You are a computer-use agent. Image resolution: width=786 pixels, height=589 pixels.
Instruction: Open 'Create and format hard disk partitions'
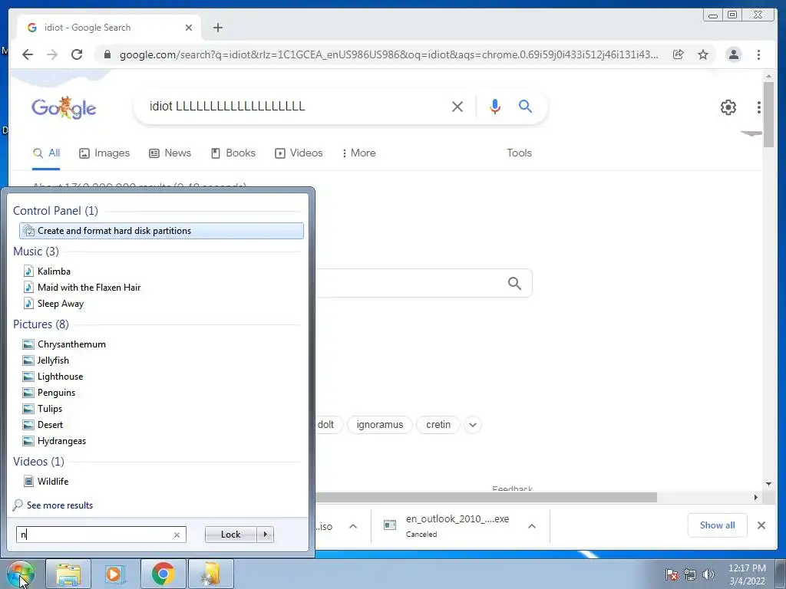tap(161, 231)
